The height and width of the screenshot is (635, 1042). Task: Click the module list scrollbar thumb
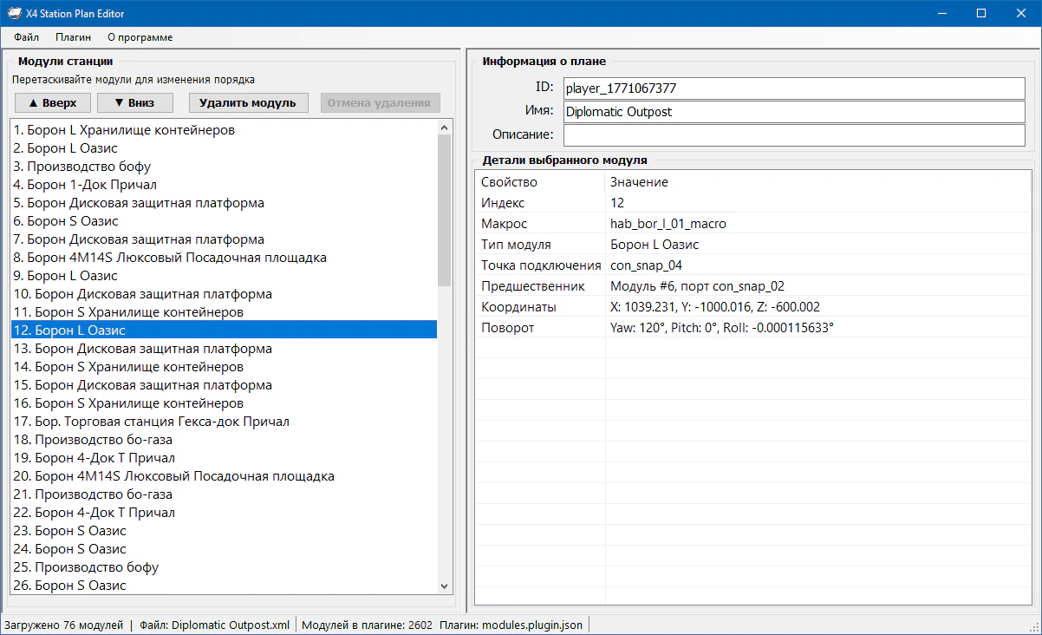pyautogui.click(x=445, y=210)
